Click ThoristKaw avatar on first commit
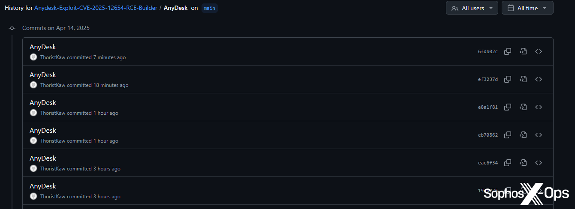The height and width of the screenshot is (209, 575). [33, 57]
